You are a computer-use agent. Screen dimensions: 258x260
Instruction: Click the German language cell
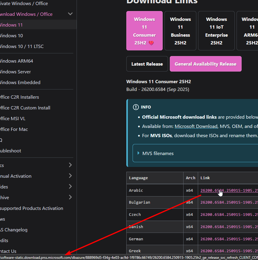155,239
